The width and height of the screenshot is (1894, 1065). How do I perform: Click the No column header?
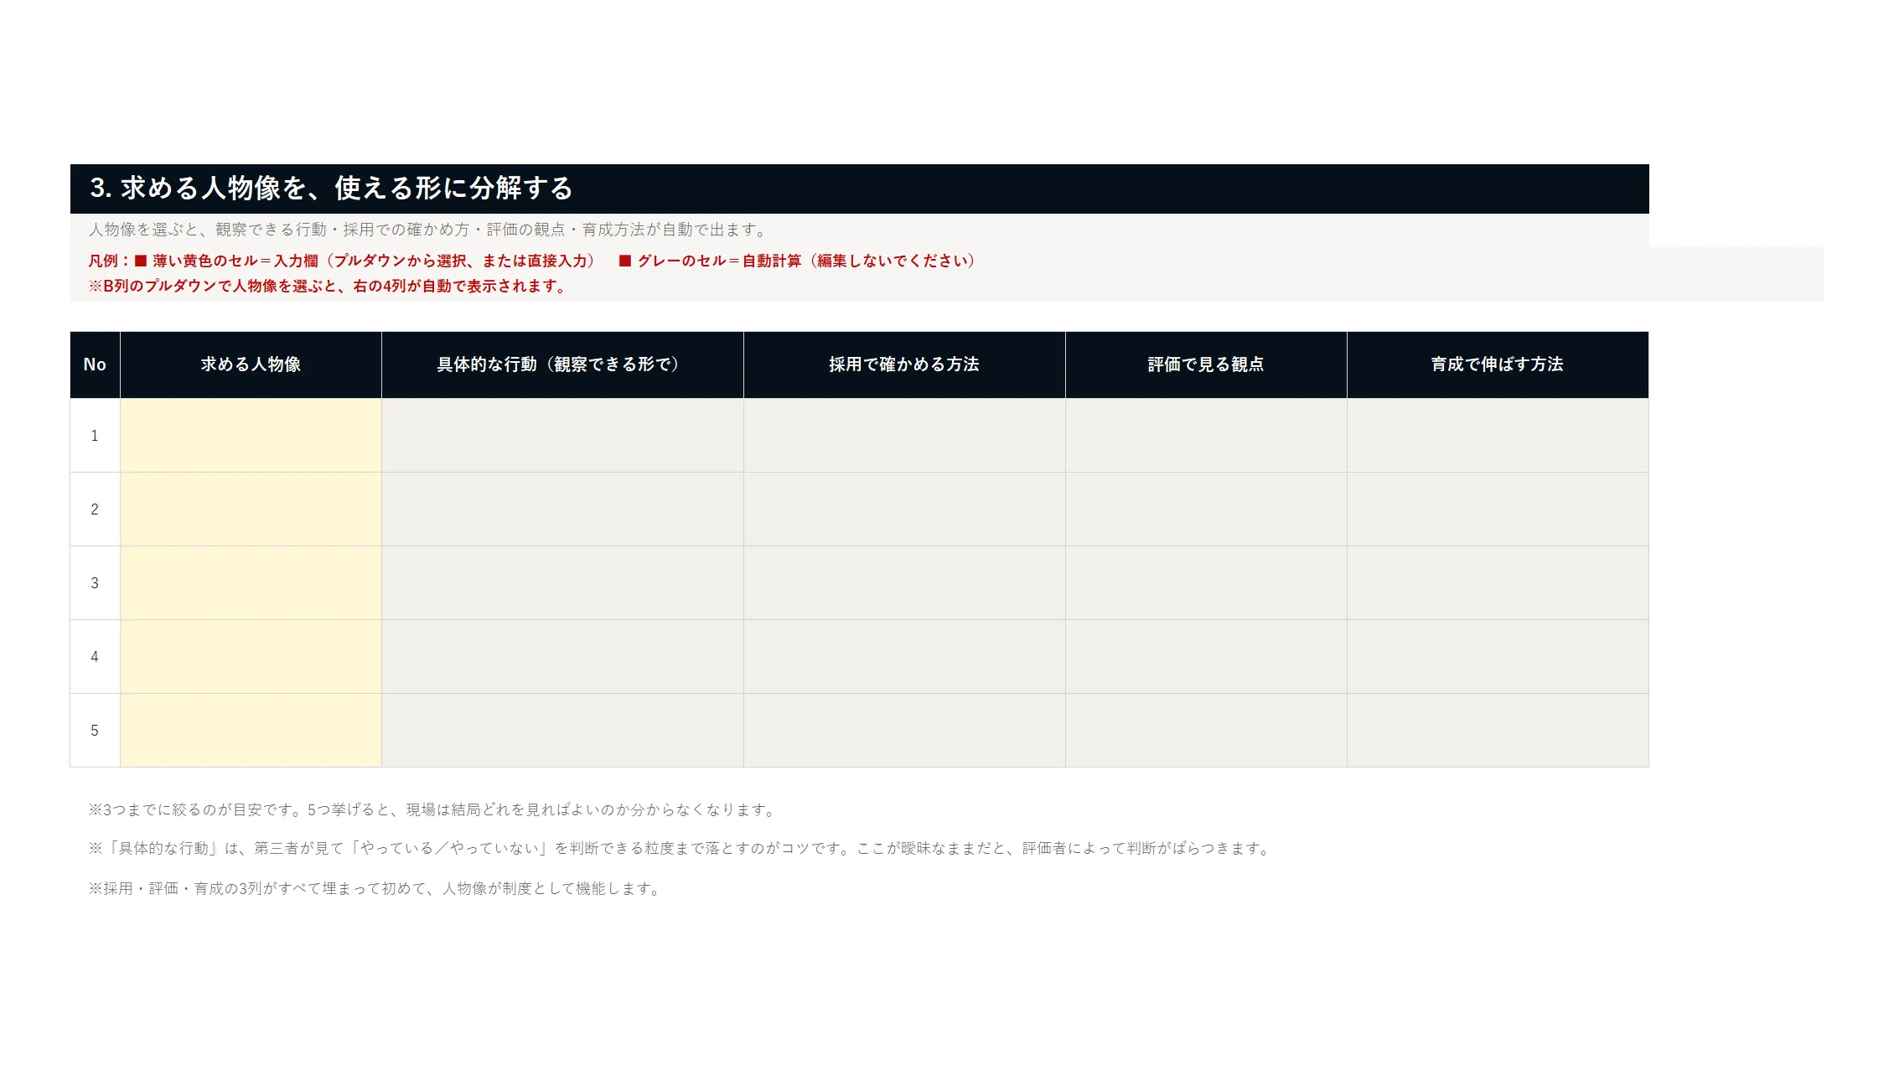click(x=95, y=364)
